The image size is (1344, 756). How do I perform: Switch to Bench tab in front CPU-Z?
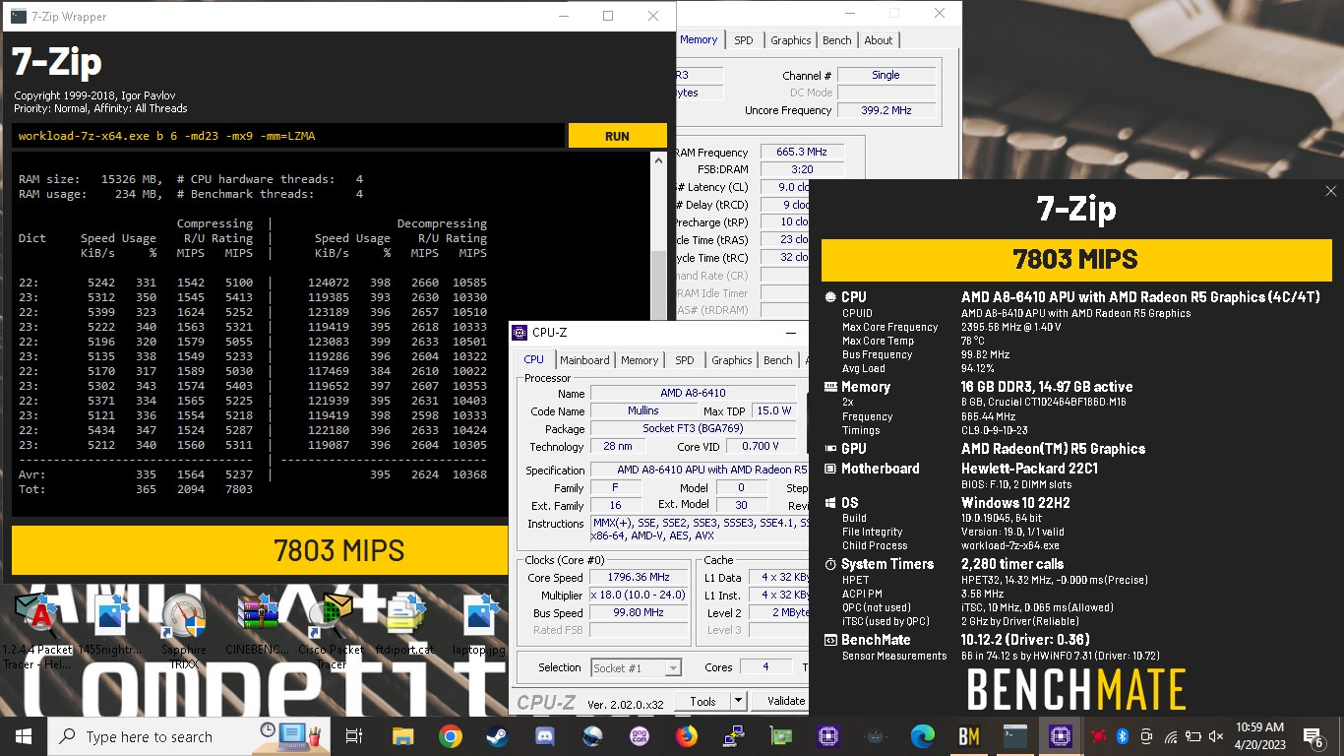point(778,360)
